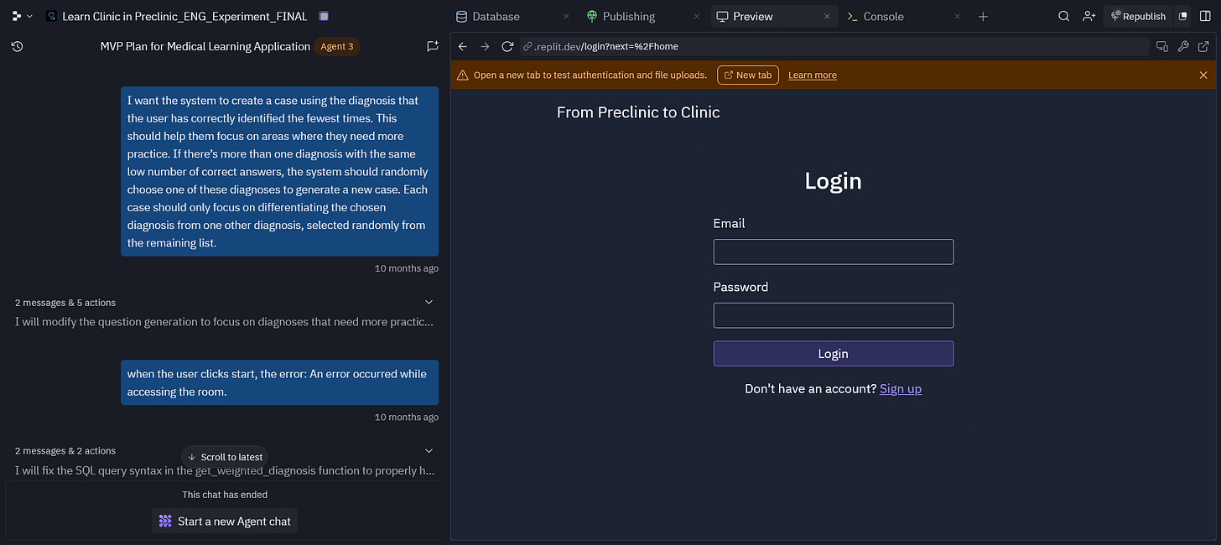The image size is (1221, 545).
Task: Click the Login heading text
Action: tap(833, 180)
